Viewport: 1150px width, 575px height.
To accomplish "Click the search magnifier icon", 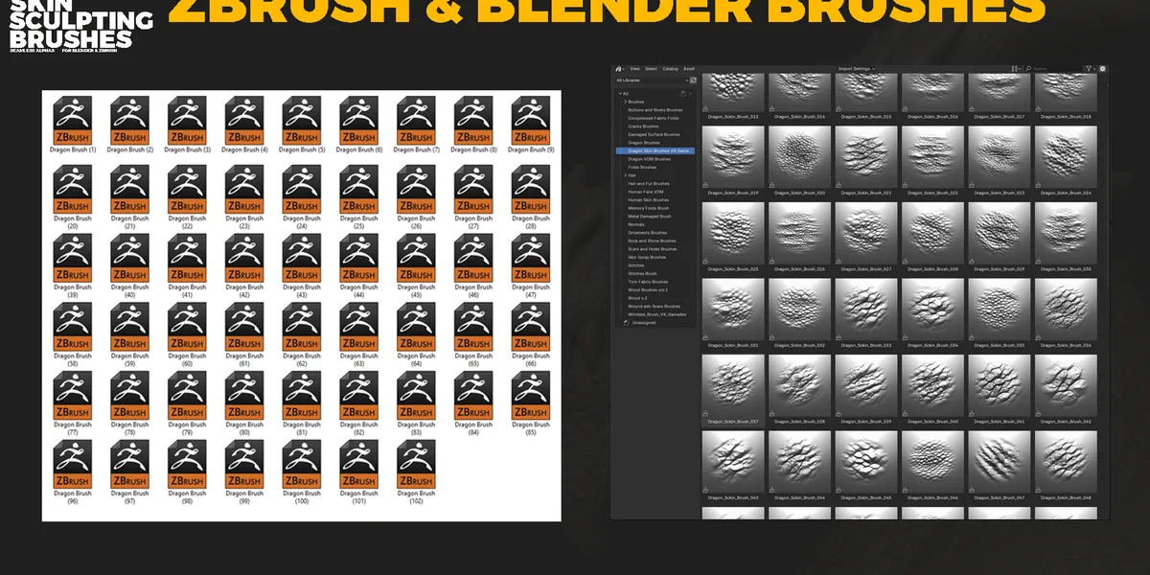I will [1028, 66].
